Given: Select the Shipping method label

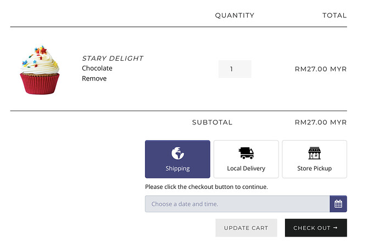Looking at the screenshot, I should click(177, 169).
